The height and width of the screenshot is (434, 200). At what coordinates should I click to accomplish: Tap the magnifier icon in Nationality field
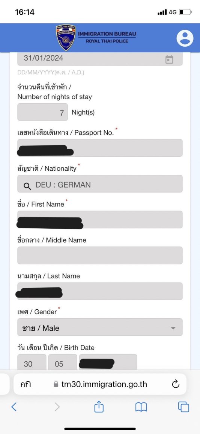[27, 186]
